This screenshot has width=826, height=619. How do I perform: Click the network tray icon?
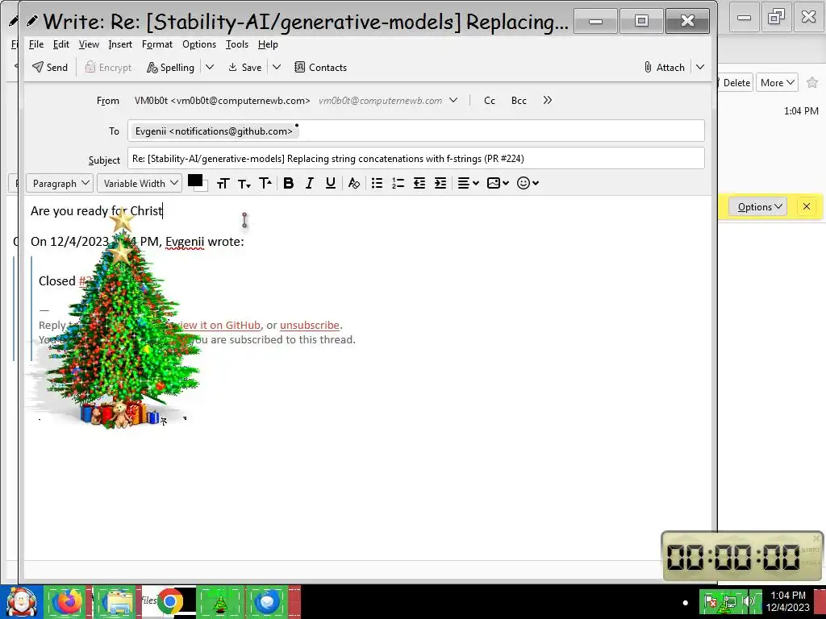729,600
